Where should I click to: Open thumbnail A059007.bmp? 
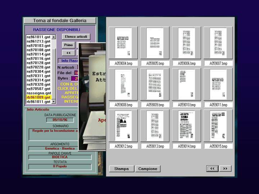(218, 43)
